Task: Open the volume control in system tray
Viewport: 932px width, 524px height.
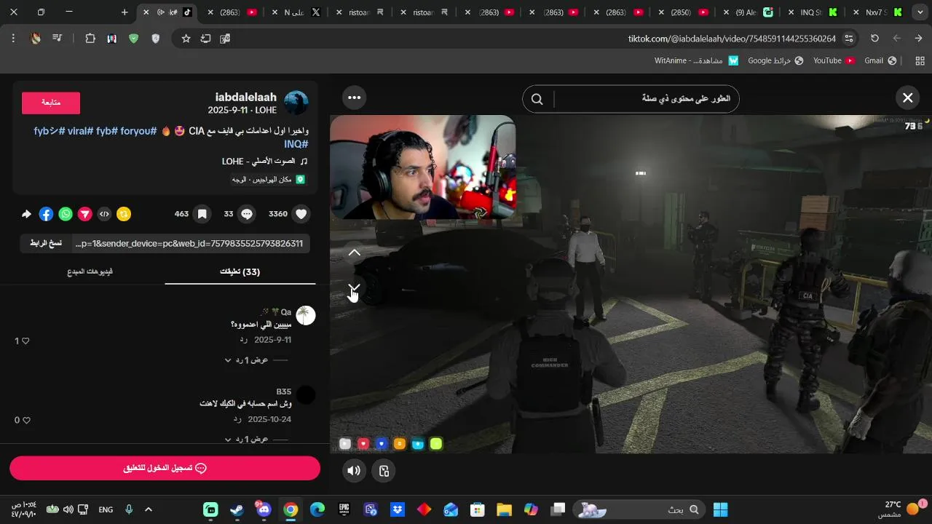Action: click(x=68, y=509)
